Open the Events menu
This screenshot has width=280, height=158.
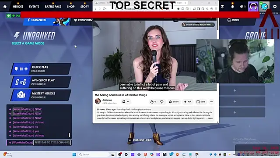tap(34, 7)
